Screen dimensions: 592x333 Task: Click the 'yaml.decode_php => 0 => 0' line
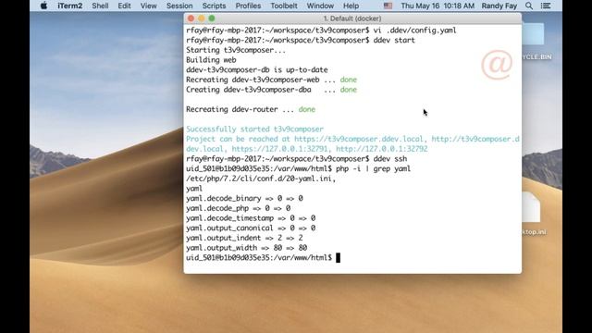click(x=239, y=208)
